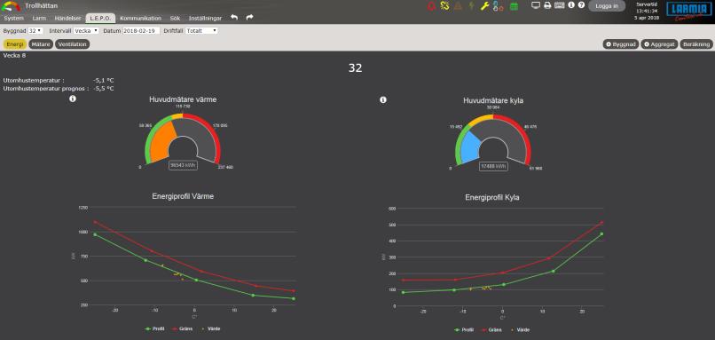Select the L.E.P.O. tab
The image size is (715, 340).
[x=100, y=19]
